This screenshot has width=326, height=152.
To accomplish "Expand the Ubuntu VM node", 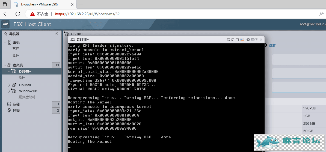I will (x=9, y=85).
